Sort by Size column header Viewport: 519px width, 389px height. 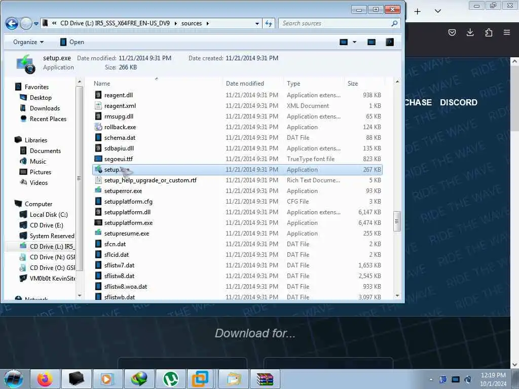point(353,84)
